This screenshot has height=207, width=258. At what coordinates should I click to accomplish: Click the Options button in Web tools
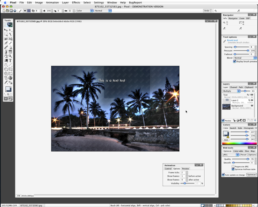tap(252, 155)
